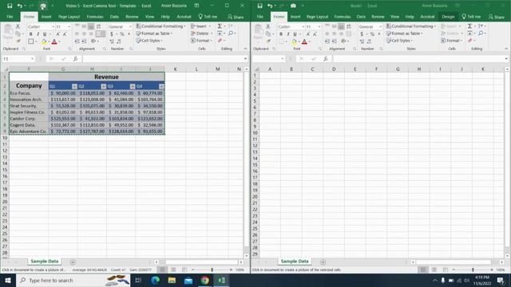Toggle Wrap Text in left window Alignment group
The image size is (511, 287).
(98, 26)
